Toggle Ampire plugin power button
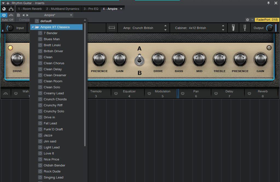This screenshot has height=182, width=280. (4, 15)
